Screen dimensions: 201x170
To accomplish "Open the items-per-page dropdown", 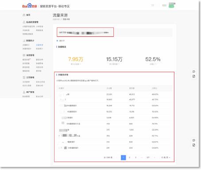I will [x=166, y=158].
